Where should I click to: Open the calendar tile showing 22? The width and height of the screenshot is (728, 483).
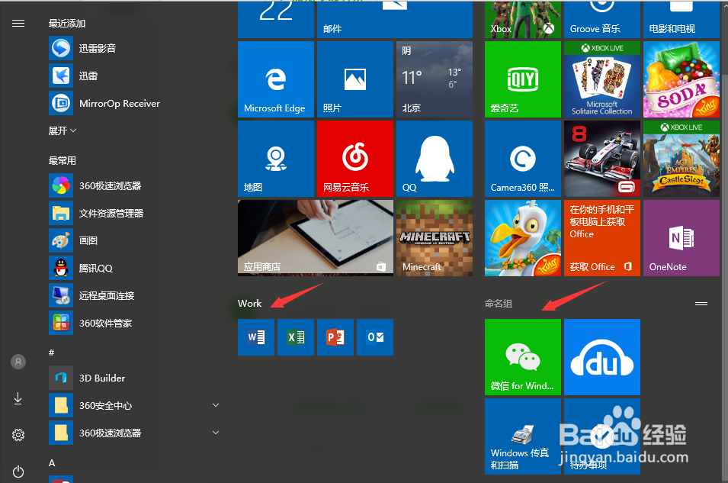tap(276, 19)
